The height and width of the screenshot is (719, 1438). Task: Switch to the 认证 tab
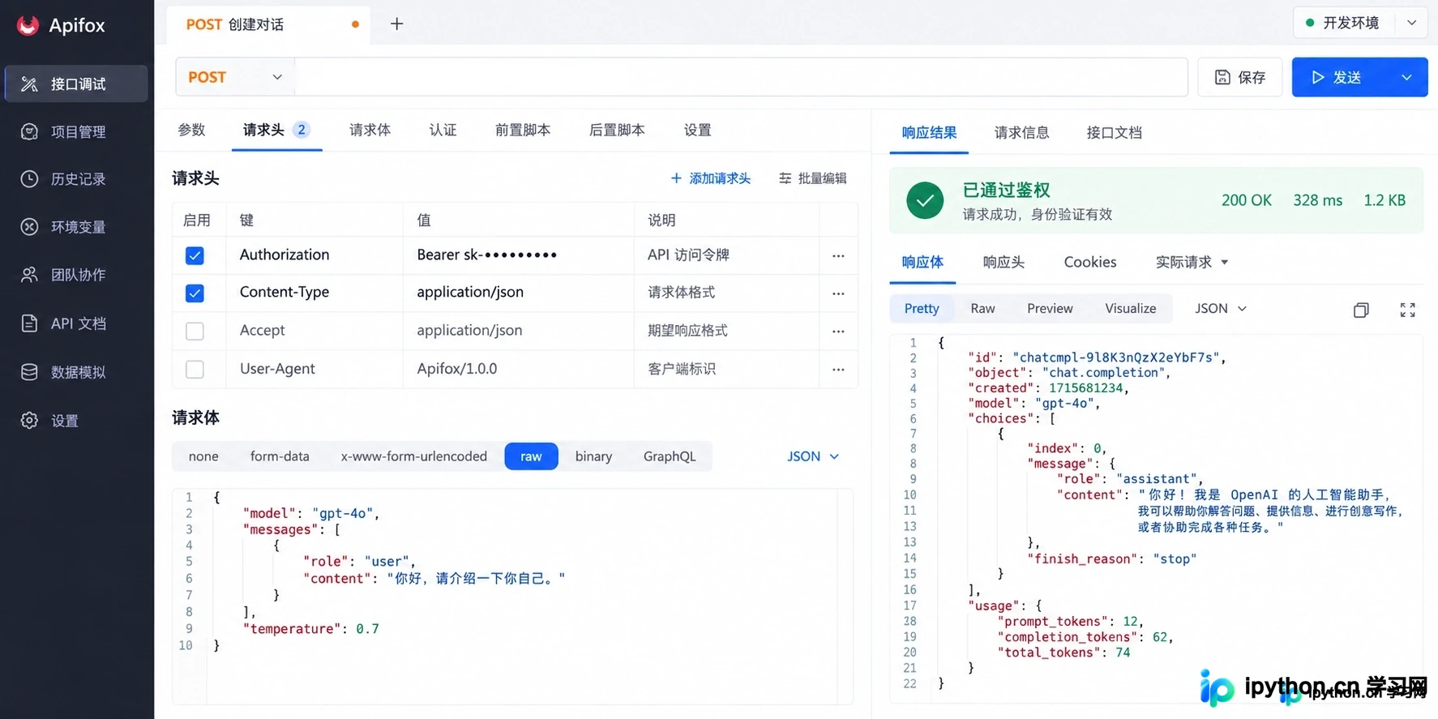click(443, 130)
